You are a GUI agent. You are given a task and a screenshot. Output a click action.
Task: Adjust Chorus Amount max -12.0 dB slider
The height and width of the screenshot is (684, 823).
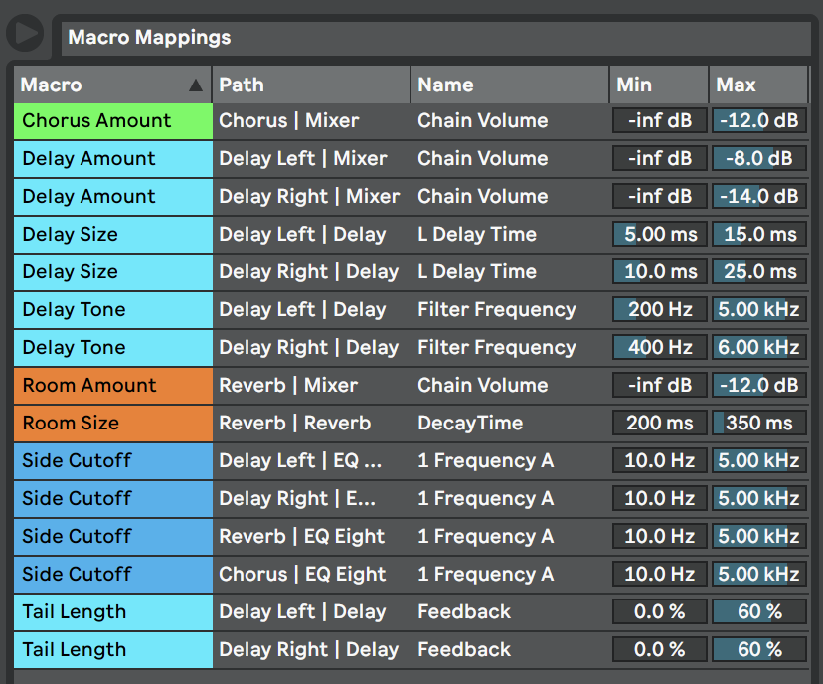(759, 121)
